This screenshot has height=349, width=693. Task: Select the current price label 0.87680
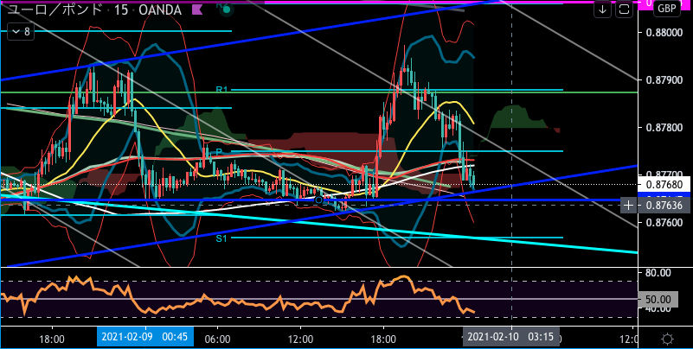(662, 184)
